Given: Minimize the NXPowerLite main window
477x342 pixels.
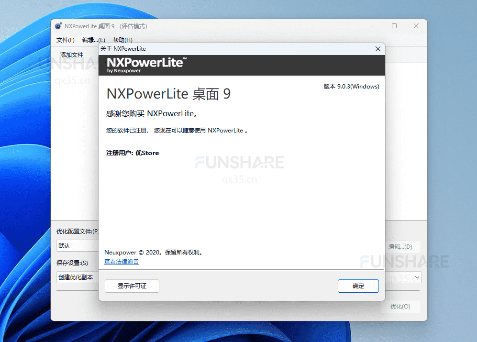Looking at the screenshot, I should tap(372, 26).
